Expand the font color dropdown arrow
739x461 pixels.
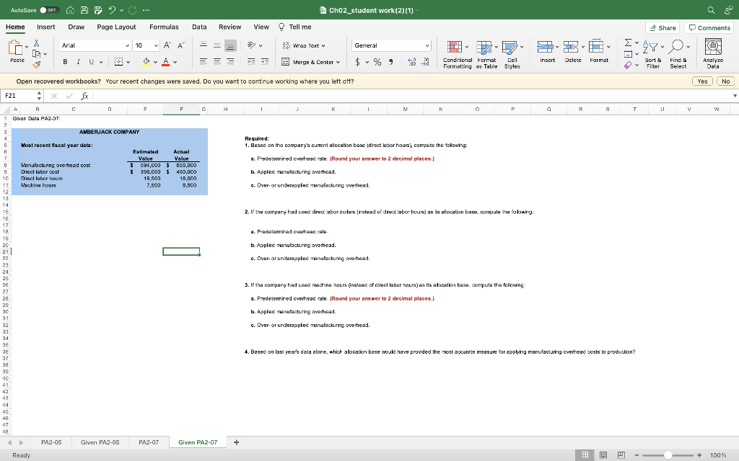tap(175, 62)
